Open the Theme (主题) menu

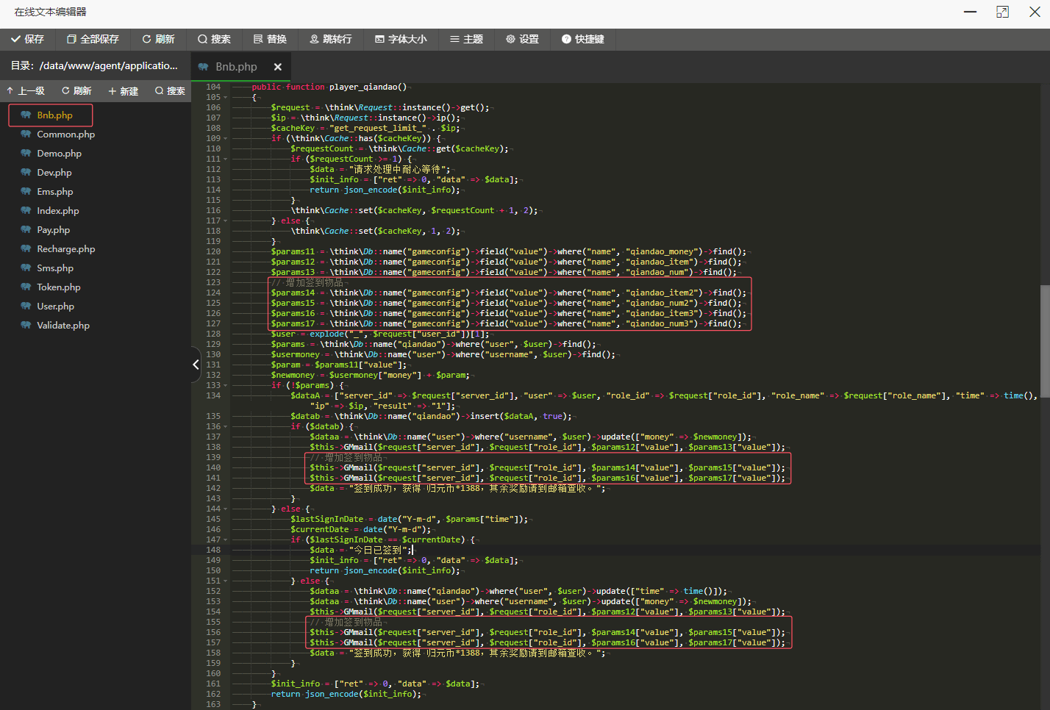[x=467, y=39]
